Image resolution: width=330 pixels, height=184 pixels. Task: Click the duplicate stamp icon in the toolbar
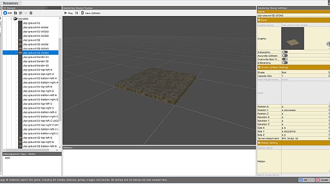point(21,13)
